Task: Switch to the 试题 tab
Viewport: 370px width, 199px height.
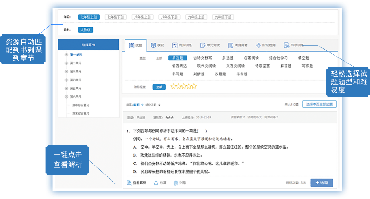Action: pos(135,45)
